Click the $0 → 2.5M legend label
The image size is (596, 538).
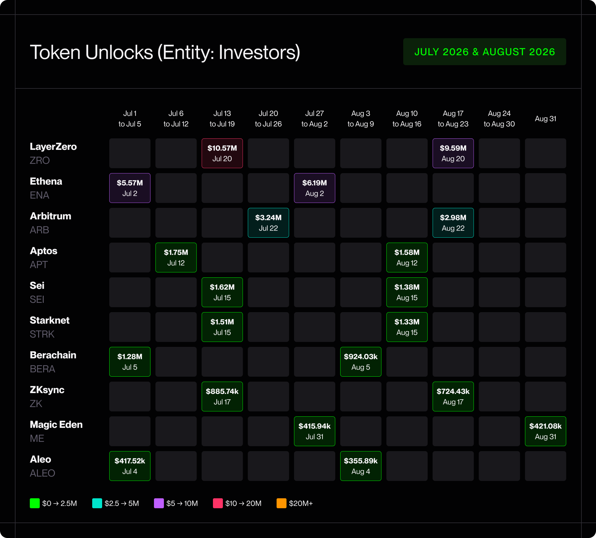[x=60, y=503]
